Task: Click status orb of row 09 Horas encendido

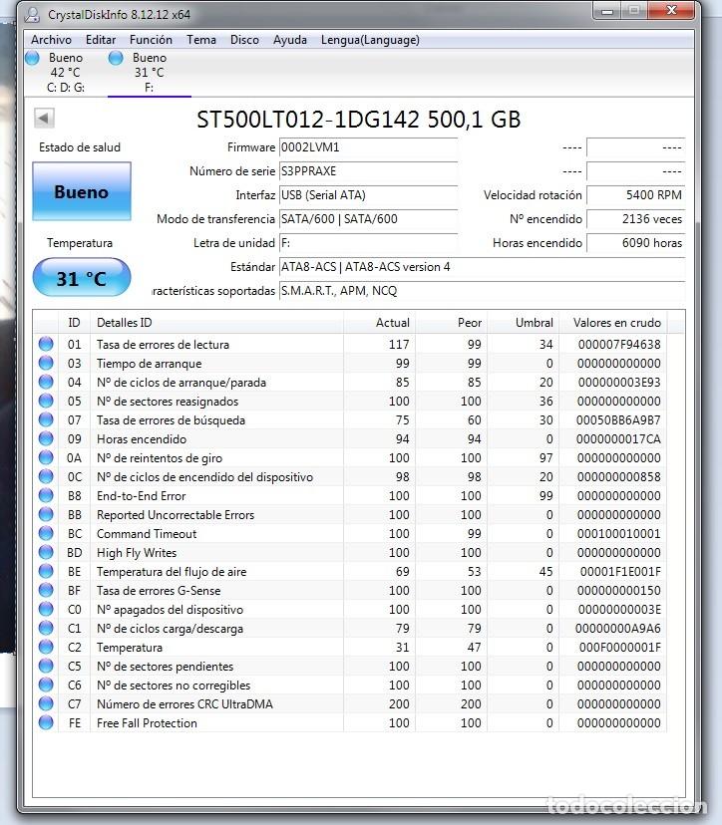Action: (46, 438)
